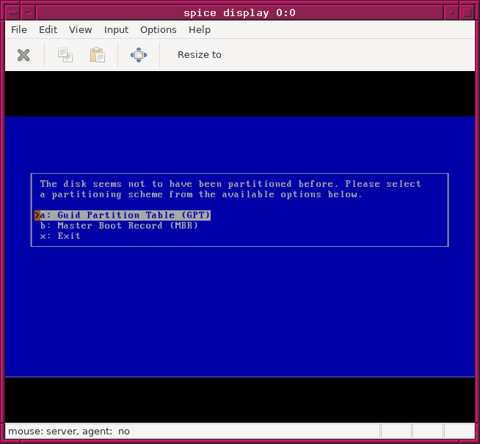Click the paste clipboard icon
The width and height of the screenshot is (480, 444).
pyautogui.click(x=97, y=55)
